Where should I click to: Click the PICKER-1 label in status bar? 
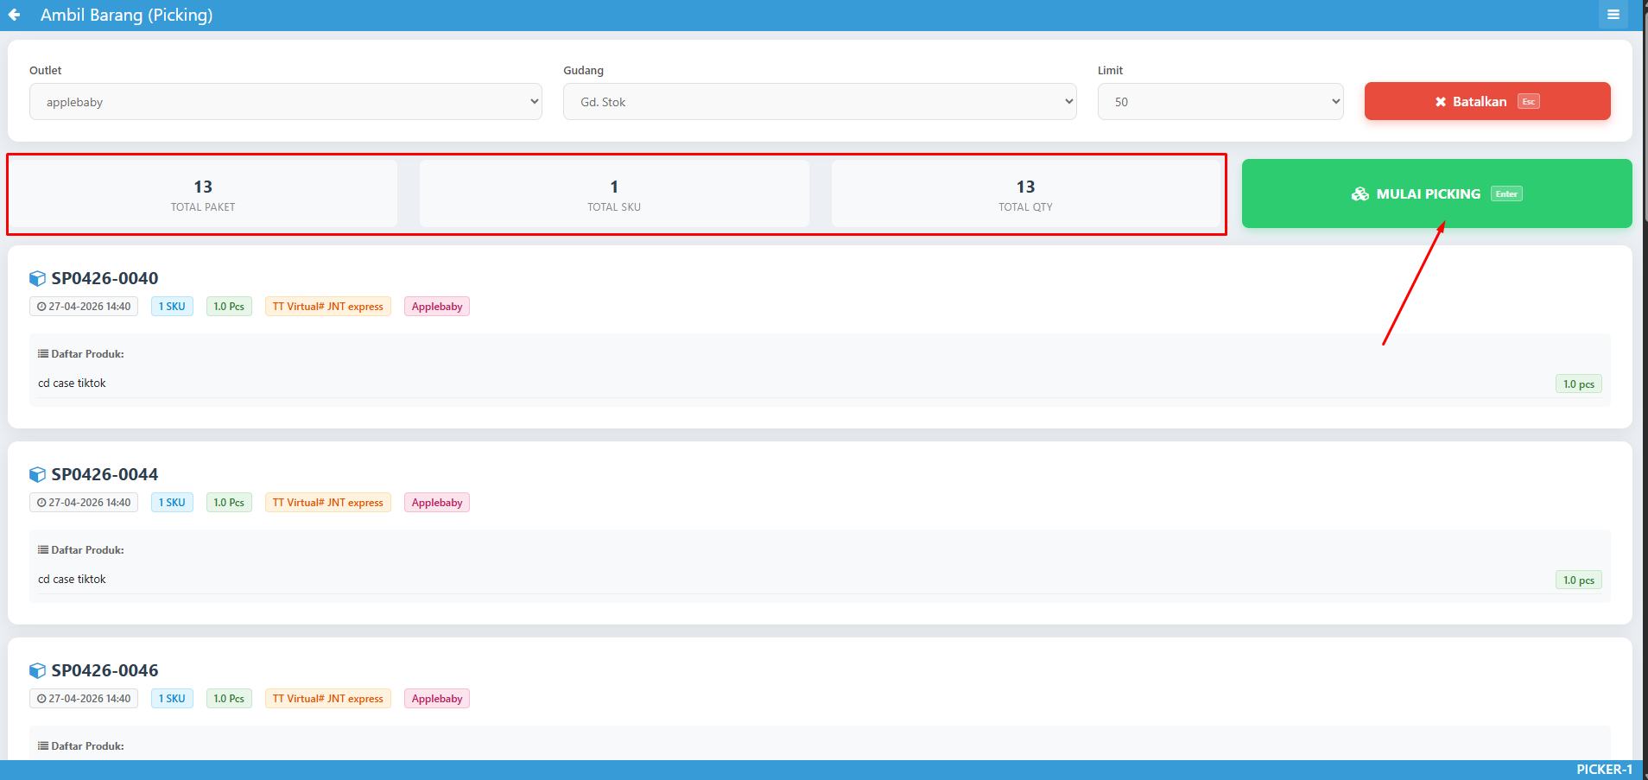[1604, 770]
